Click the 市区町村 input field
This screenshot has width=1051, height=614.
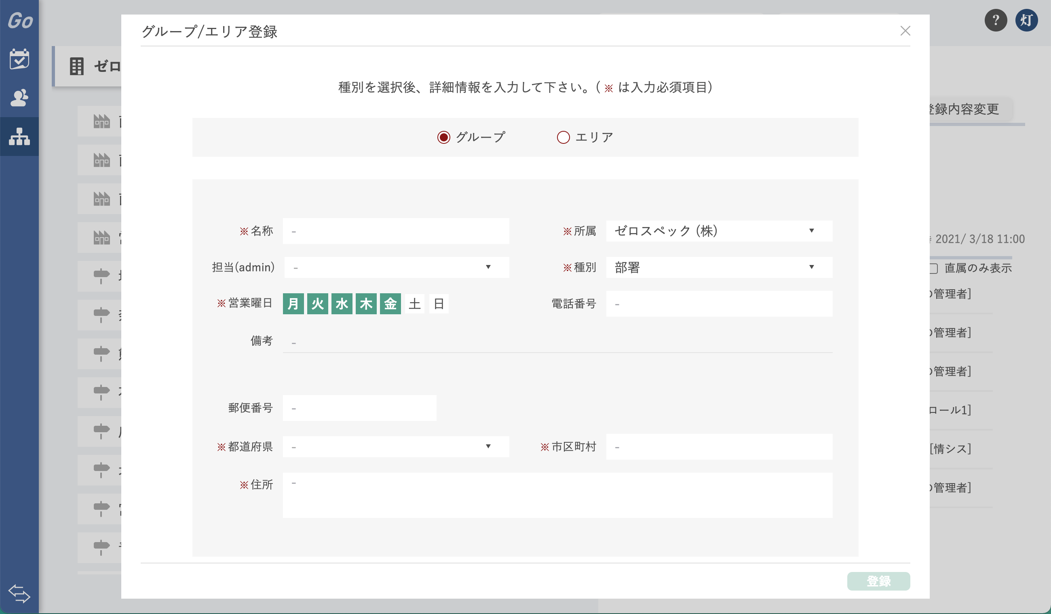(x=719, y=446)
